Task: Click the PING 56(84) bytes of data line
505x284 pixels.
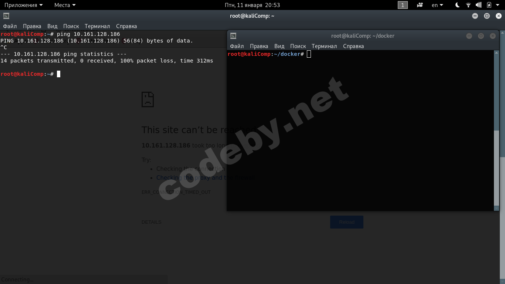Action: [x=96, y=41]
